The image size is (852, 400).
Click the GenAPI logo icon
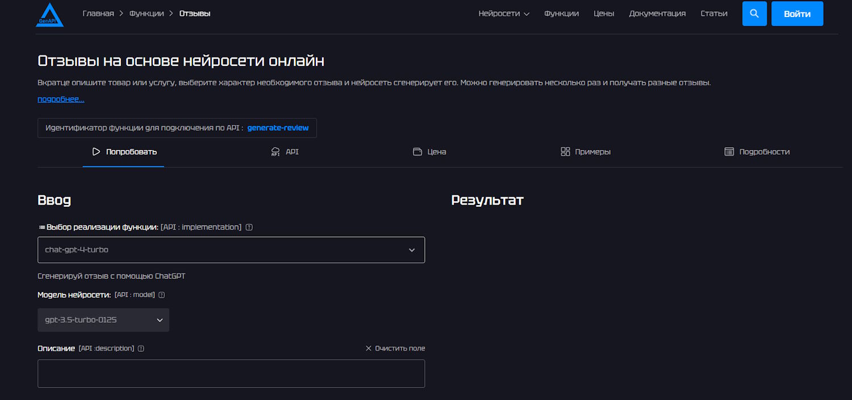click(50, 15)
